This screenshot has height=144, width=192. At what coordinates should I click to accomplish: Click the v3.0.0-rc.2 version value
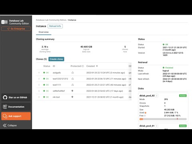pyautogui.click(x=173, y=54)
